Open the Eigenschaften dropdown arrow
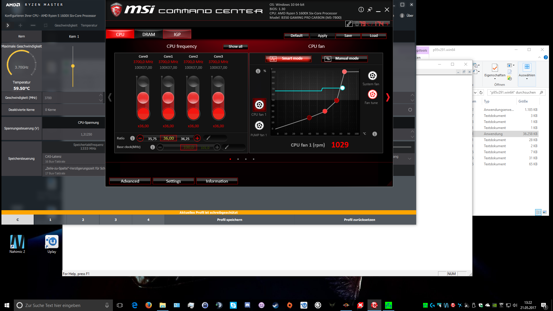The width and height of the screenshot is (553, 311). [495, 79]
